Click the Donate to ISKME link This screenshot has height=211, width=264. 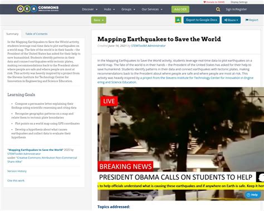(x=214, y=2)
